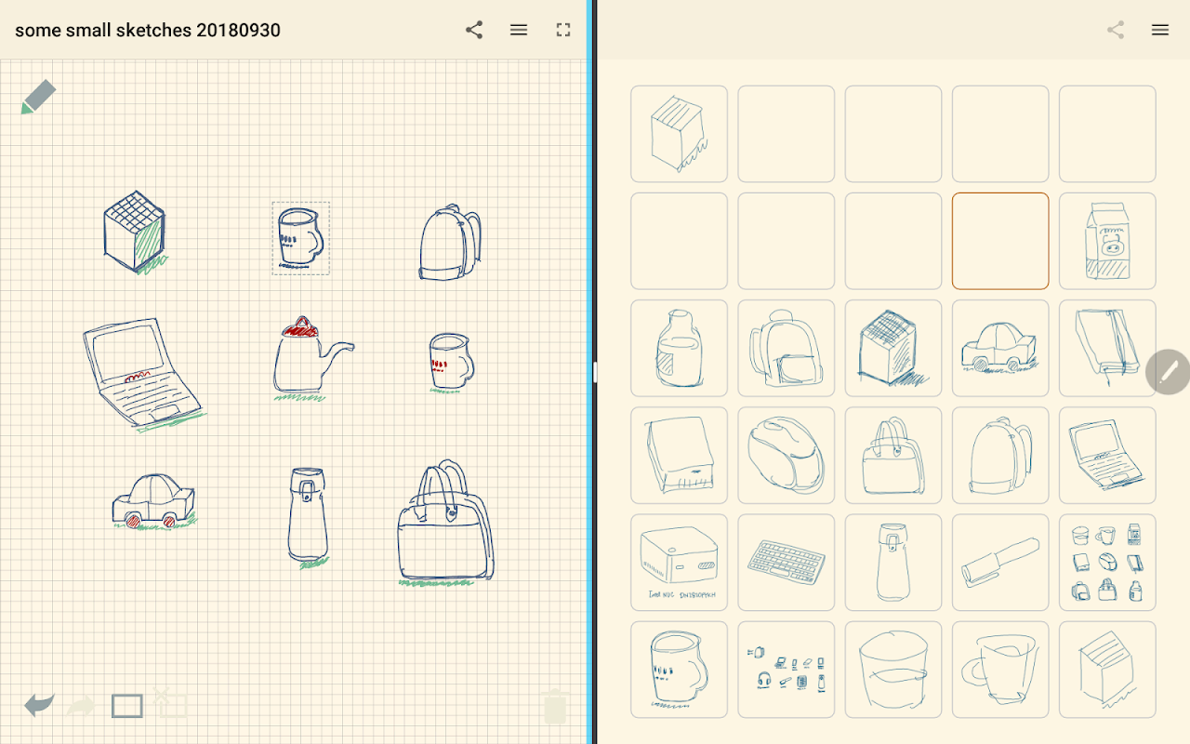
Task: Open the left panel hamburger menu
Action: point(519,30)
